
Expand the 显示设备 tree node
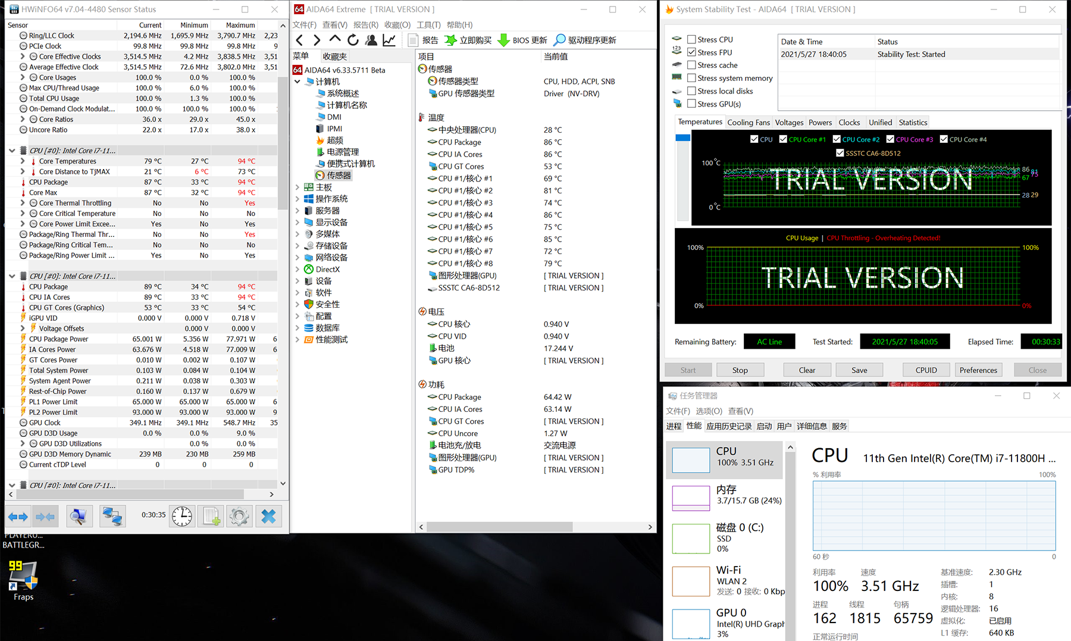click(x=297, y=223)
